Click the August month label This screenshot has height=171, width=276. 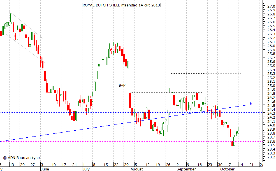click(136, 169)
